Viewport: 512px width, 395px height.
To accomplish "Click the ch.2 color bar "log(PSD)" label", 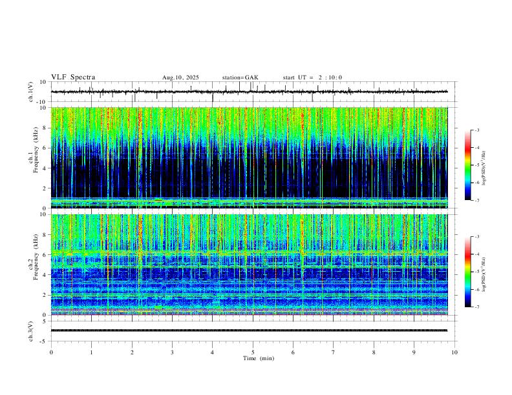I will pos(484,274).
